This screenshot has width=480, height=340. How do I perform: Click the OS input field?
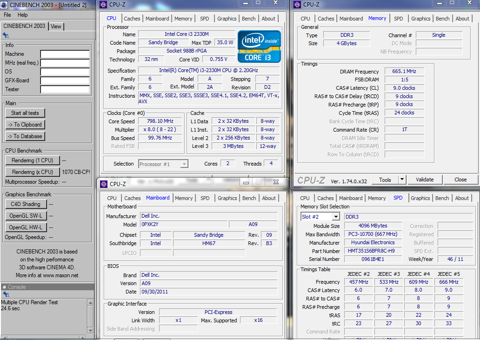coord(65,72)
